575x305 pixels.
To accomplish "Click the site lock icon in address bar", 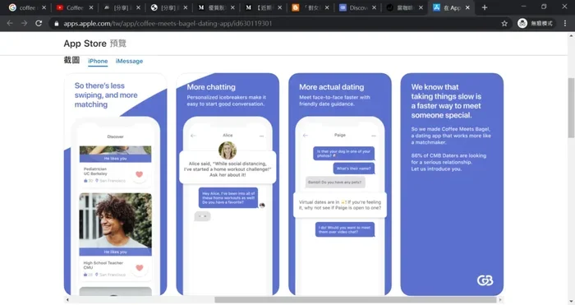I will pyautogui.click(x=56, y=24).
